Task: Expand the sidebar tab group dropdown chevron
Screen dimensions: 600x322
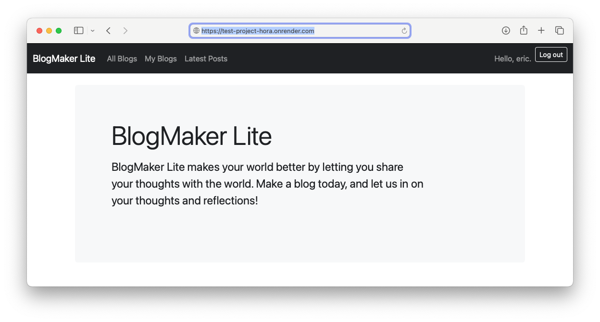Action: pyautogui.click(x=93, y=31)
